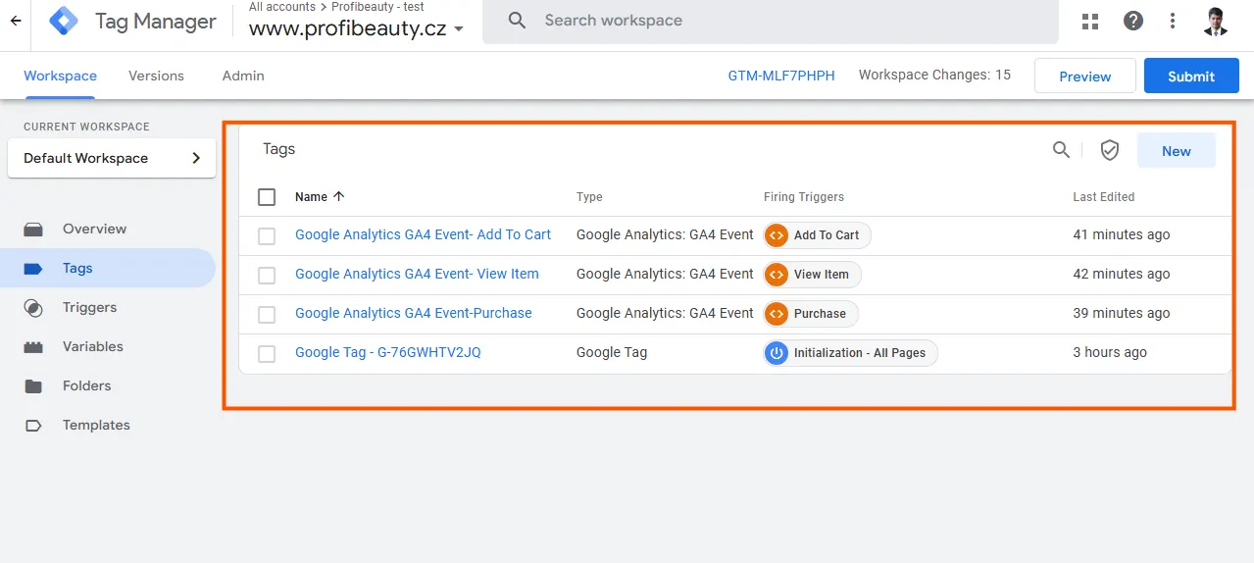Click the back arrow icon
The width and height of the screenshot is (1254, 563).
tap(16, 21)
